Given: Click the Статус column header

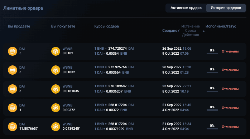Looking at the screenshot, I should (x=230, y=26).
